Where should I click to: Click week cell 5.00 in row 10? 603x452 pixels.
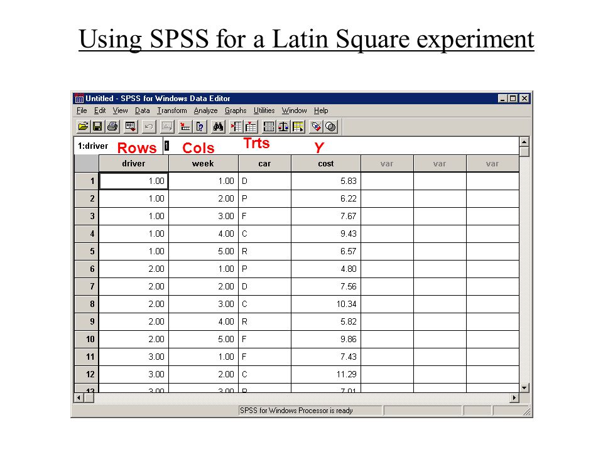204,340
